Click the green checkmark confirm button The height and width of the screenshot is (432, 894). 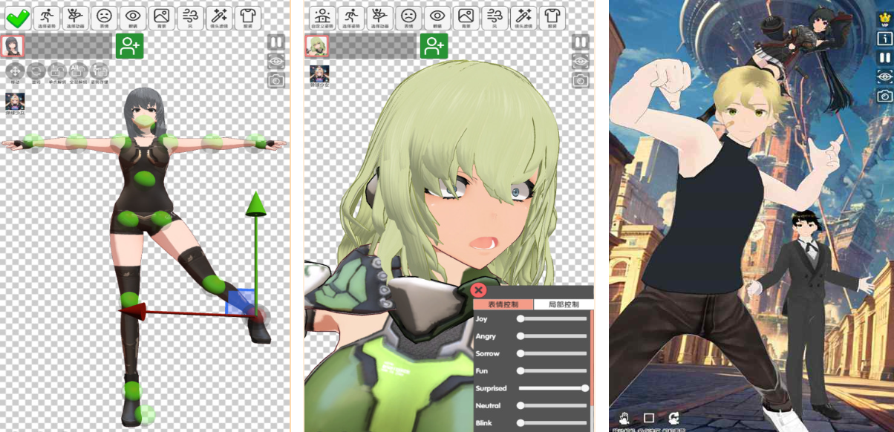[x=19, y=17]
